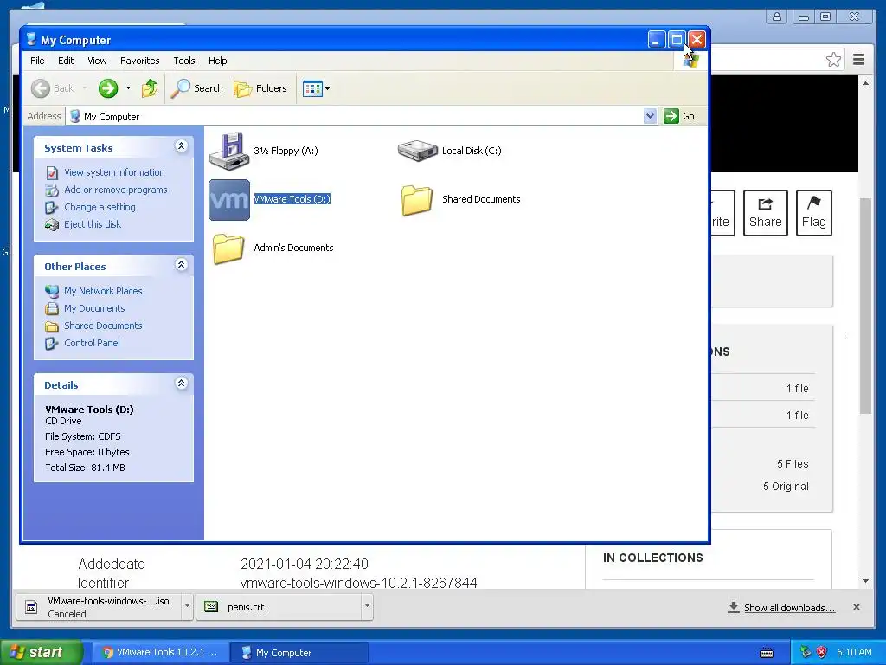Open Control Panel link in Other Places
This screenshot has height=665, width=886.
[92, 343]
